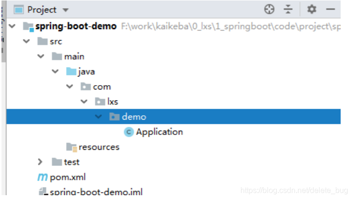The width and height of the screenshot is (352, 199).
Task: Collapse the lxs package chevron
Action: click(x=84, y=101)
